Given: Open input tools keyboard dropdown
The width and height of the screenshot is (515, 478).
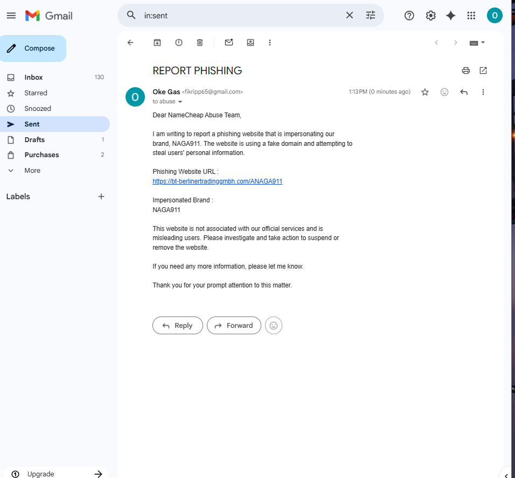Looking at the screenshot, I should (x=477, y=43).
